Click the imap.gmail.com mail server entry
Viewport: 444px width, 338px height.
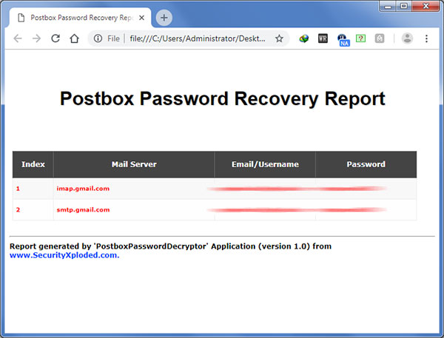pos(83,189)
